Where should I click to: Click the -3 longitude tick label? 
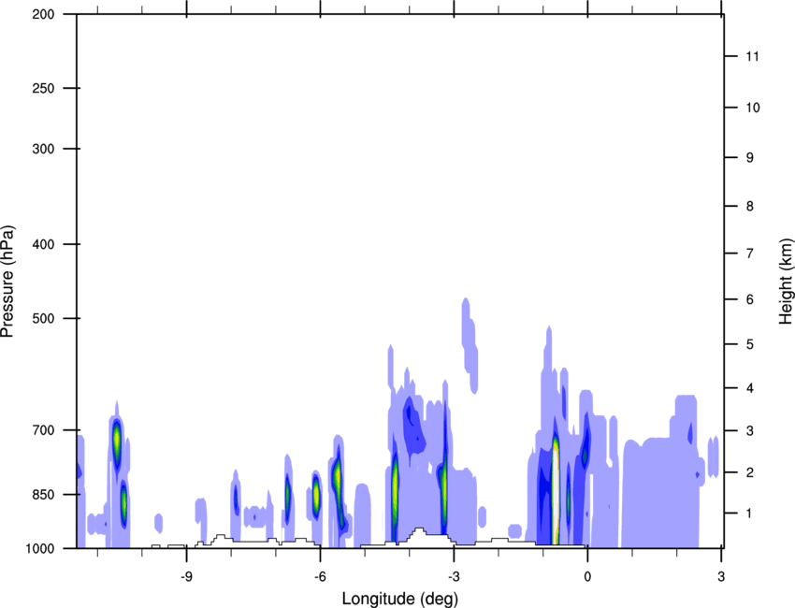point(454,576)
